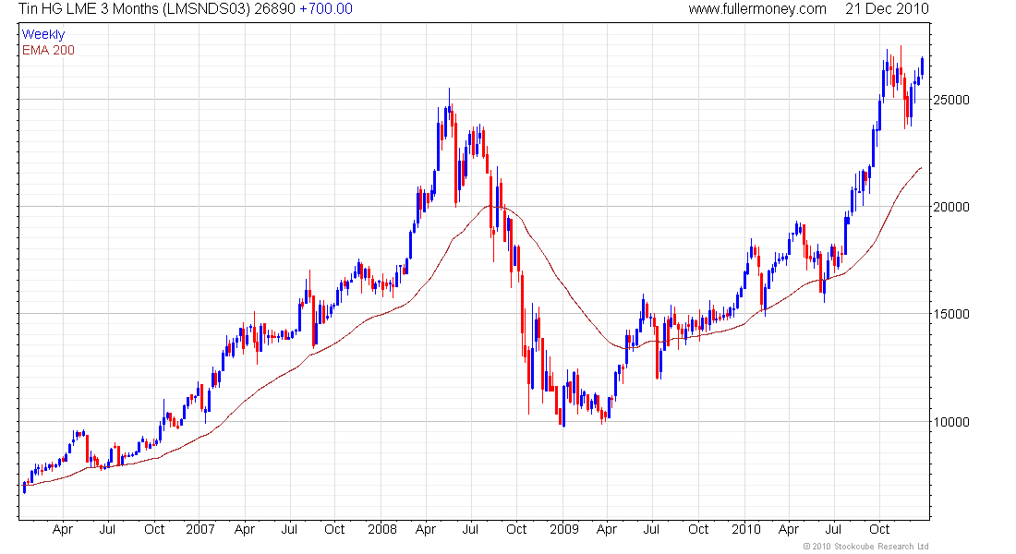Click the 20000 price axis label
This screenshot has height=554, width=1016.
click(x=951, y=207)
